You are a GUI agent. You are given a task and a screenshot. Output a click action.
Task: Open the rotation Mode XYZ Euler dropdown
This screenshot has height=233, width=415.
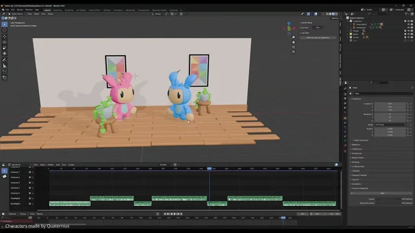(x=390, y=125)
